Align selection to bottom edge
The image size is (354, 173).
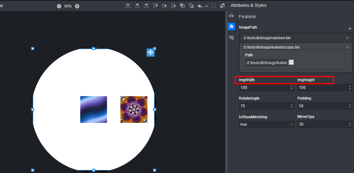point(173,6)
